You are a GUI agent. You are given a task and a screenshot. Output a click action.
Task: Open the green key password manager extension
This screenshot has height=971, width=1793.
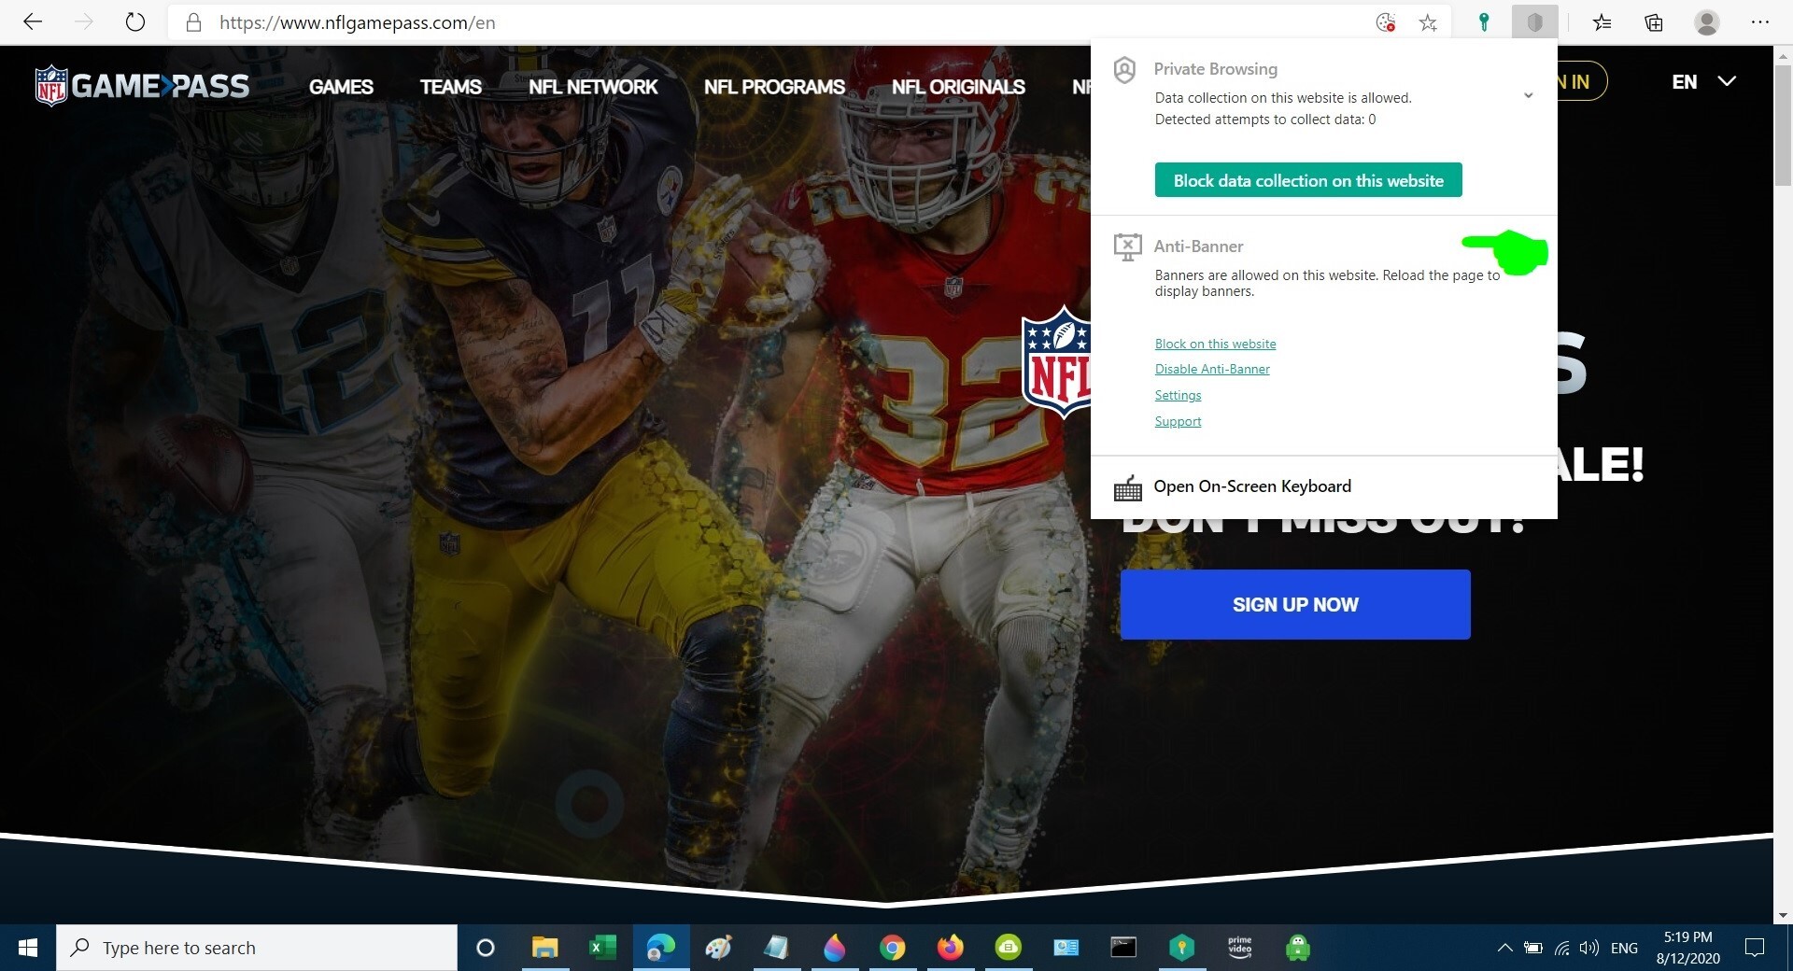1483,22
